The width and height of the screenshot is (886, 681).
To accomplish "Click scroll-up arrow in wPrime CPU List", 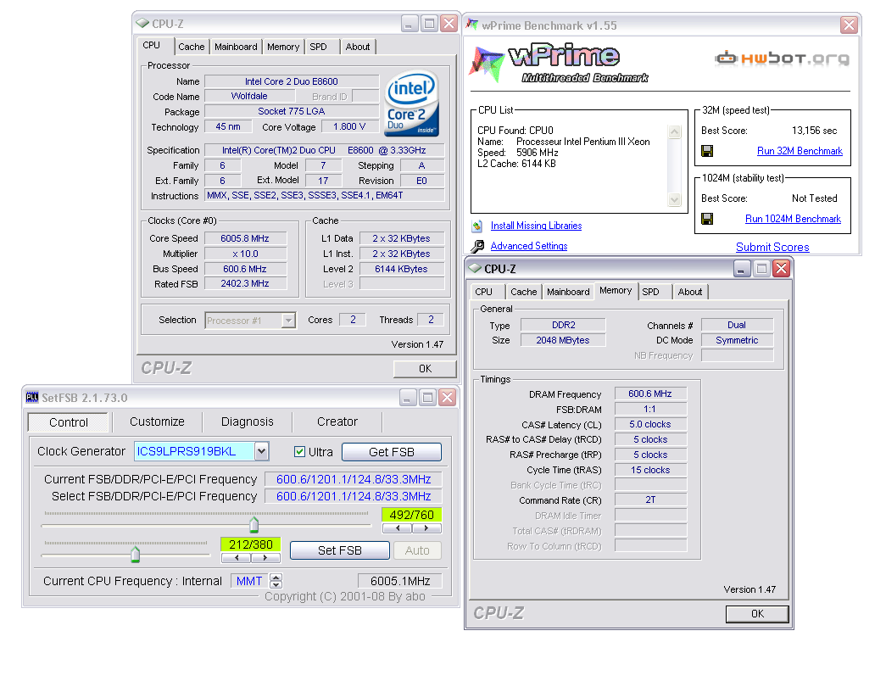I will click(674, 132).
